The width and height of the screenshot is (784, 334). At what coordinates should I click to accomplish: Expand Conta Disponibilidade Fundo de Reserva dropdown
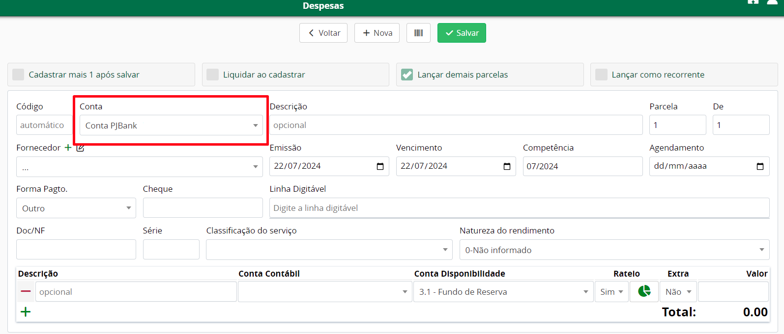pyautogui.click(x=503, y=292)
